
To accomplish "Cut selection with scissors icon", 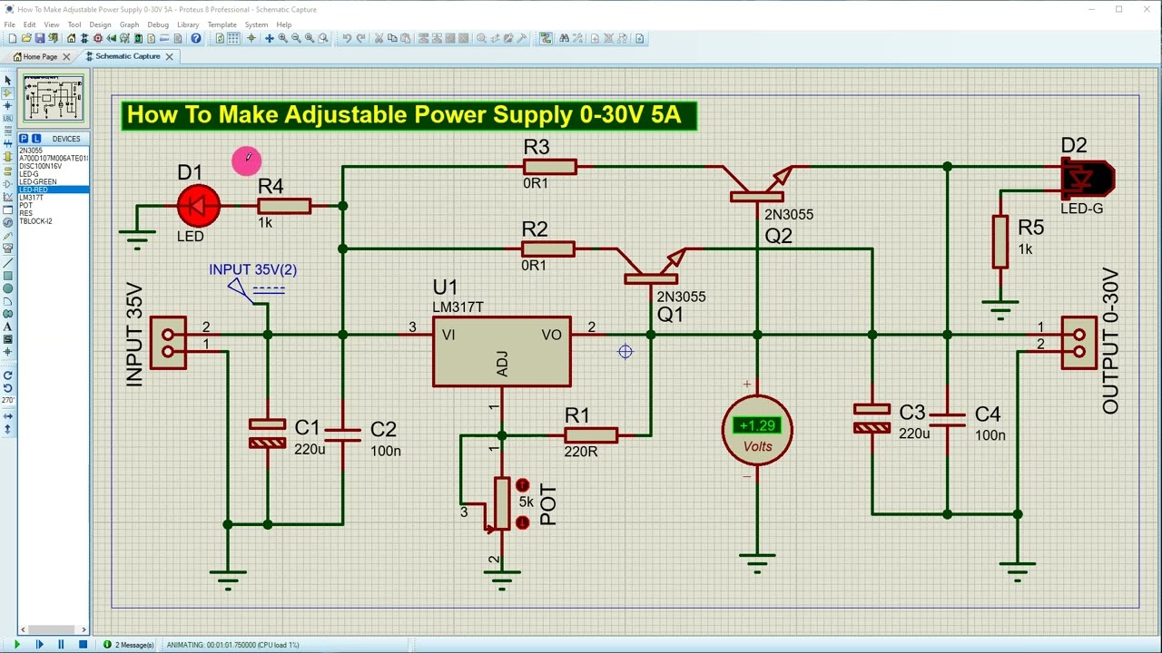I will click(x=379, y=38).
